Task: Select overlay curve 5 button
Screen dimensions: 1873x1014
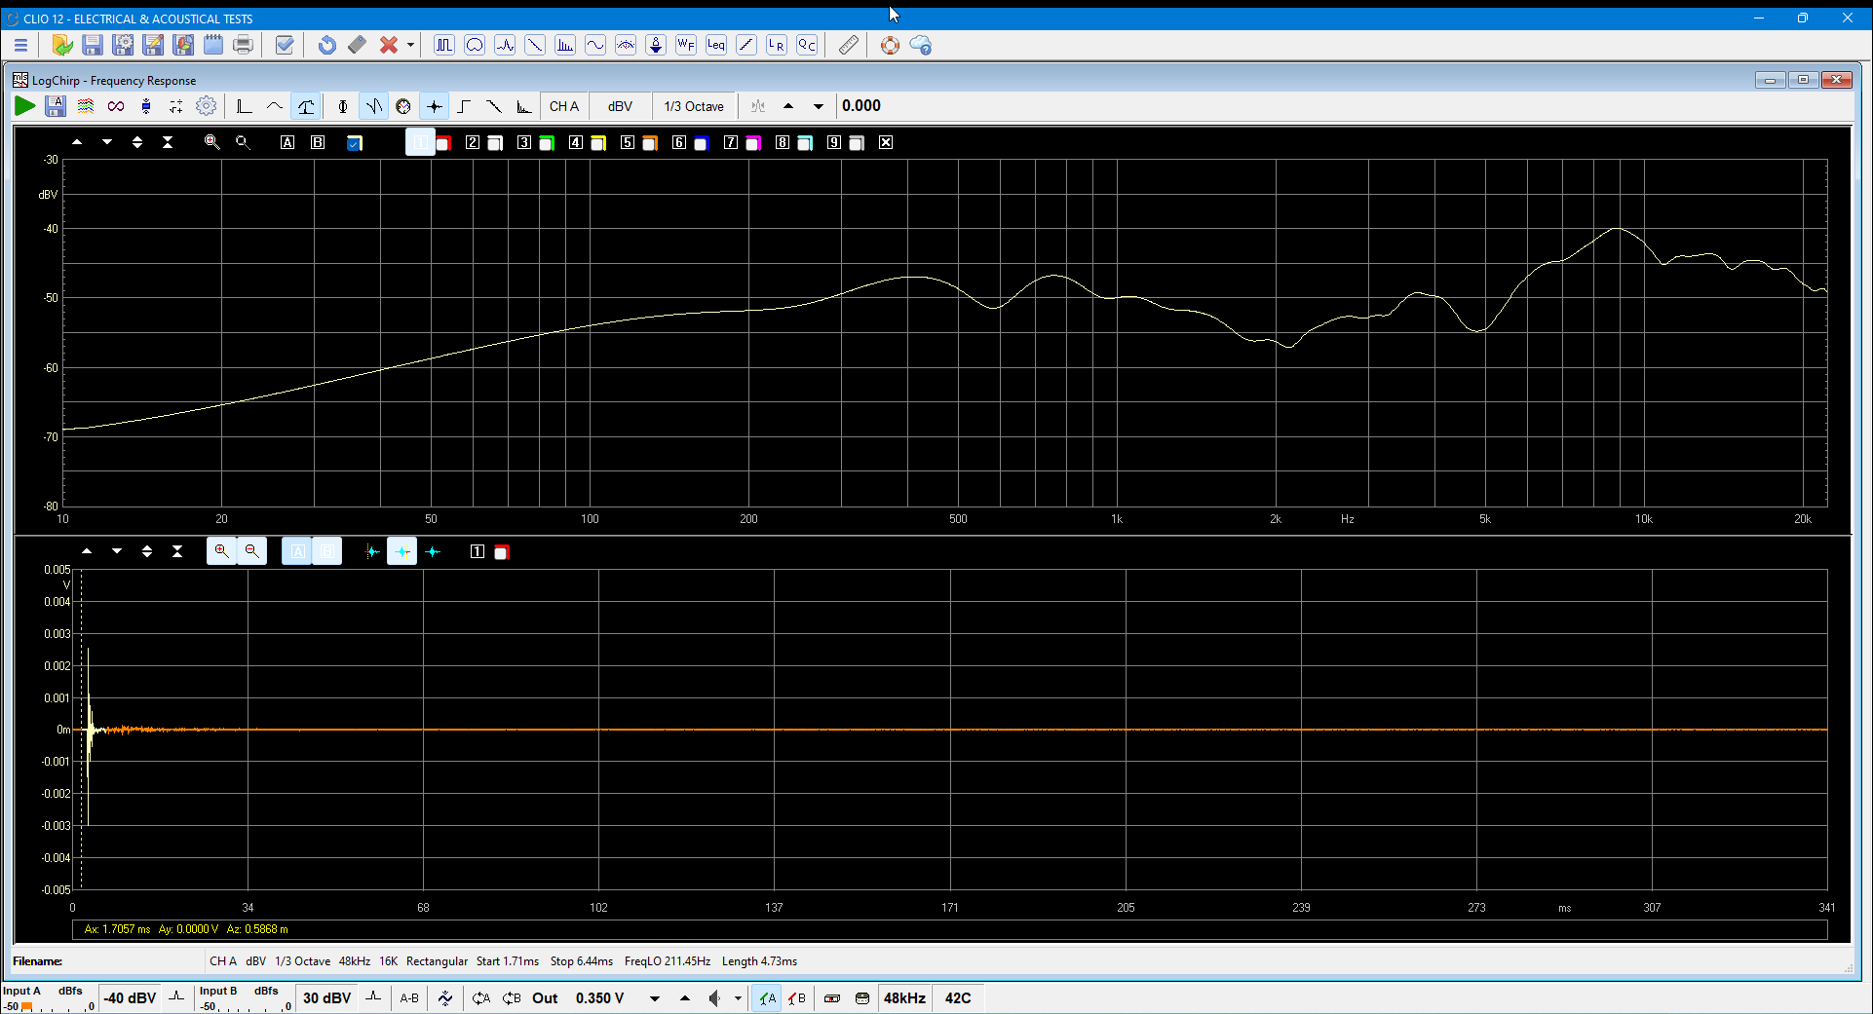Action: pyautogui.click(x=628, y=142)
